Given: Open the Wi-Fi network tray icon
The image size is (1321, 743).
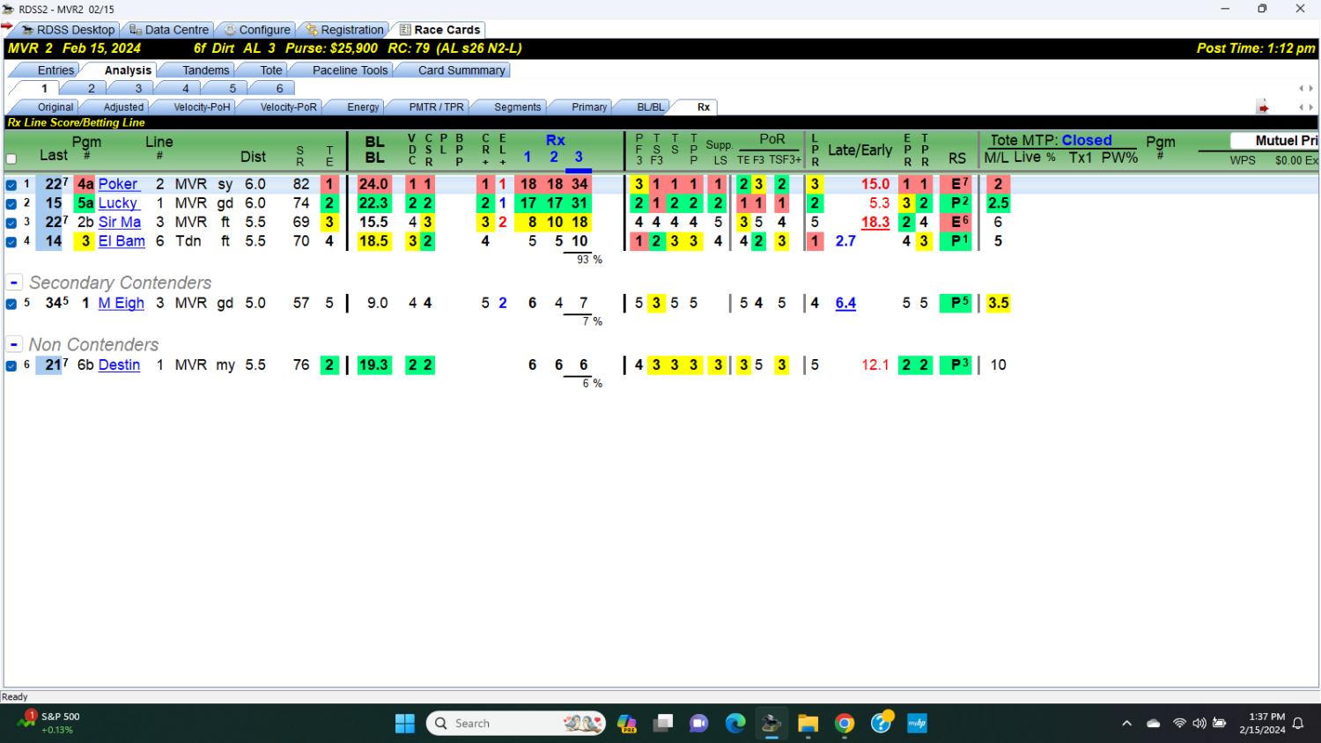Looking at the screenshot, I should click(1179, 724).
